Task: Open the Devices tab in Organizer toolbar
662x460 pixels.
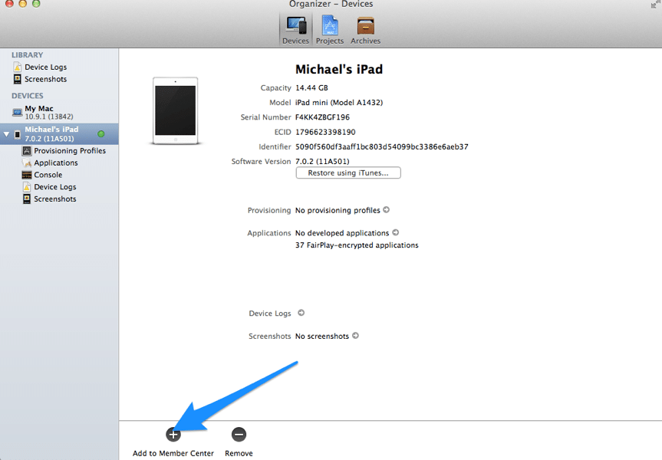Action: click(295, 30)
